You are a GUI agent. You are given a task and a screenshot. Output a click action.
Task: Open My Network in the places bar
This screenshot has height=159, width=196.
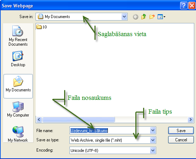point(18,134)
